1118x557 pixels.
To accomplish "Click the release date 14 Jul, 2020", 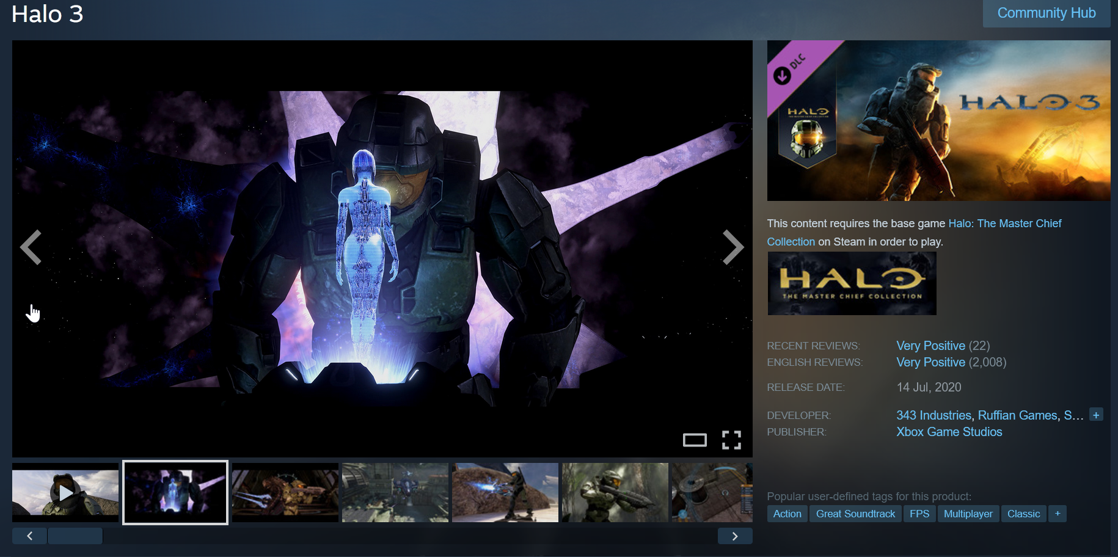I will click(929, 387).
